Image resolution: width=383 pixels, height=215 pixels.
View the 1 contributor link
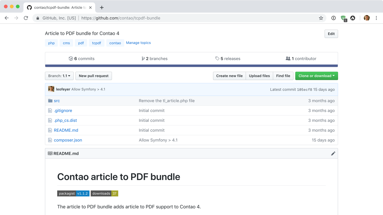coord(301,59)
